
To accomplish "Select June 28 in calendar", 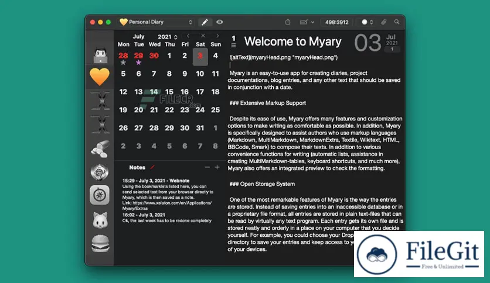I will coord(123,56).
